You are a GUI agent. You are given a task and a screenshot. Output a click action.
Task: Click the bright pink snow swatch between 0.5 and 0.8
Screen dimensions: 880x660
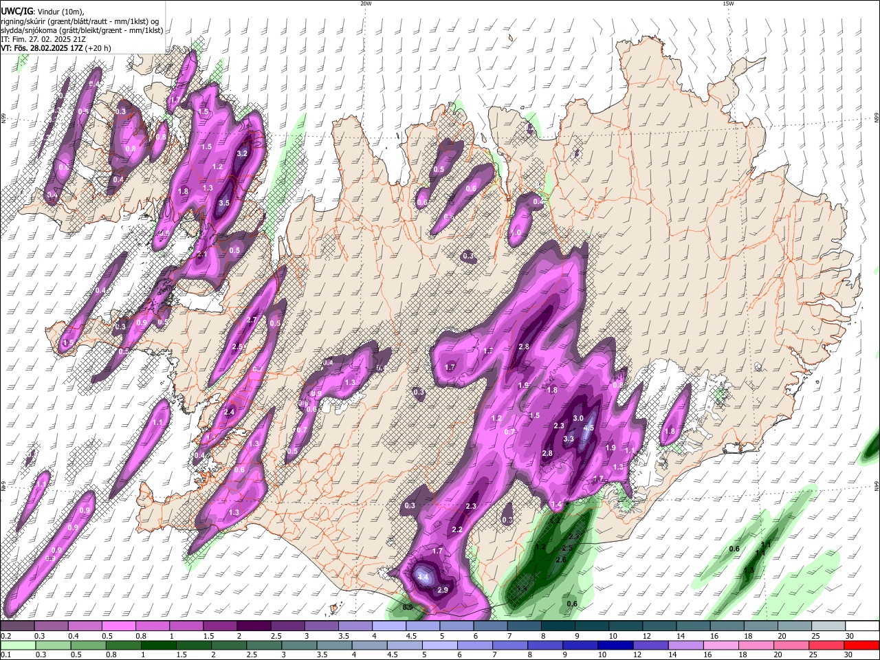(118, 626)
